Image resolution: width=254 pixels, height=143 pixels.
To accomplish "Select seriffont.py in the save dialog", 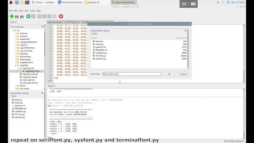I will [101, 53].
